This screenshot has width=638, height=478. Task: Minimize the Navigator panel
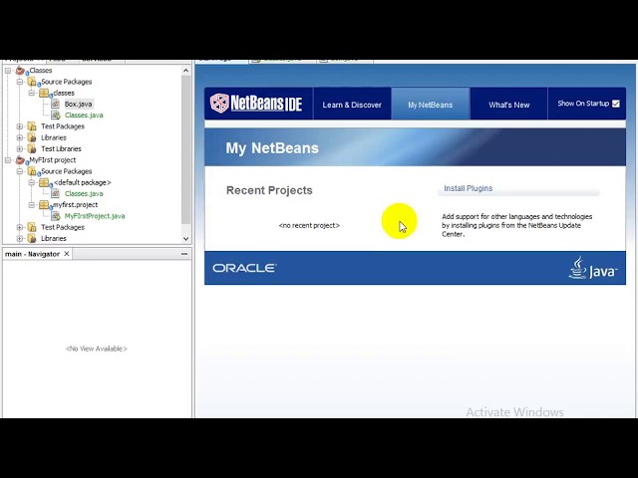(184, 254)
